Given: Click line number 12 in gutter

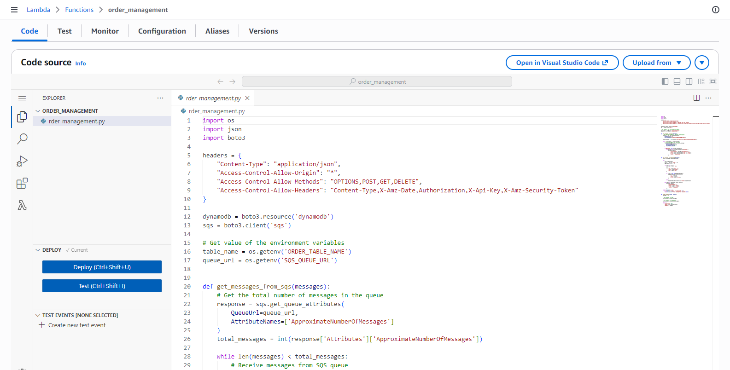Looking at the screenshot, I should point(187,217).
